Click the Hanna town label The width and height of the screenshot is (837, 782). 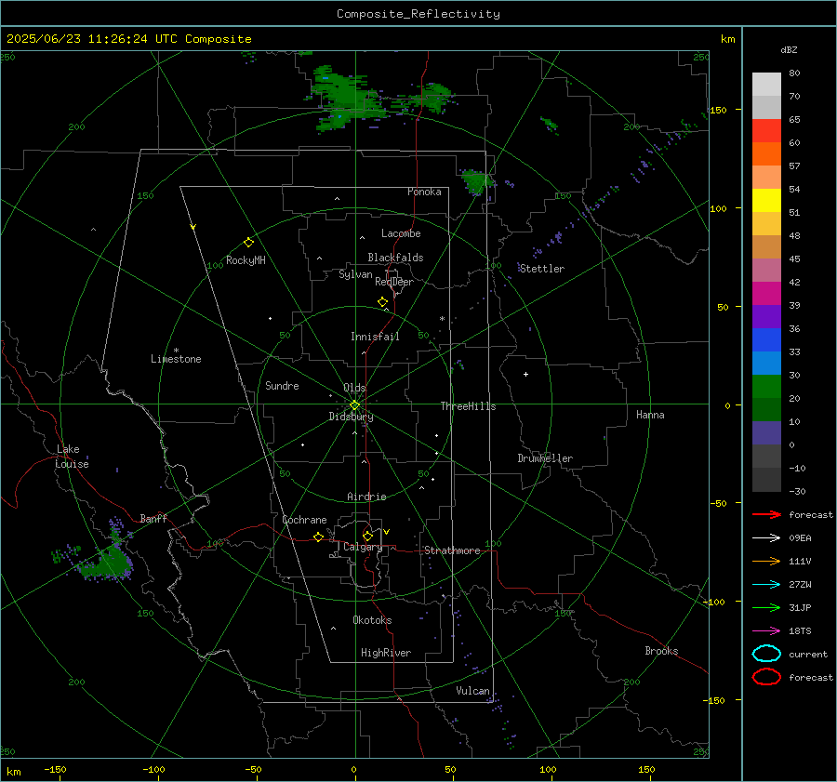tap(650, 415)
